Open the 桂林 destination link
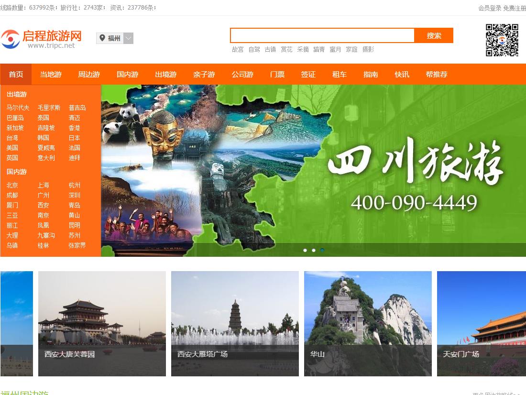526x395 pixels. tap(43, 245)
